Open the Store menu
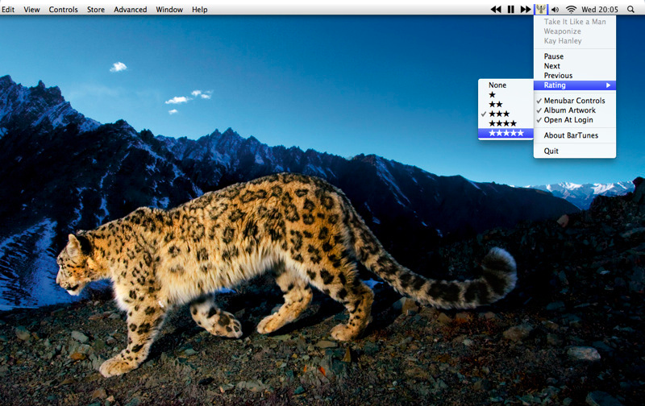Image resolution: width=645 pixels, height=406 pixels. [x=96, y=9]
